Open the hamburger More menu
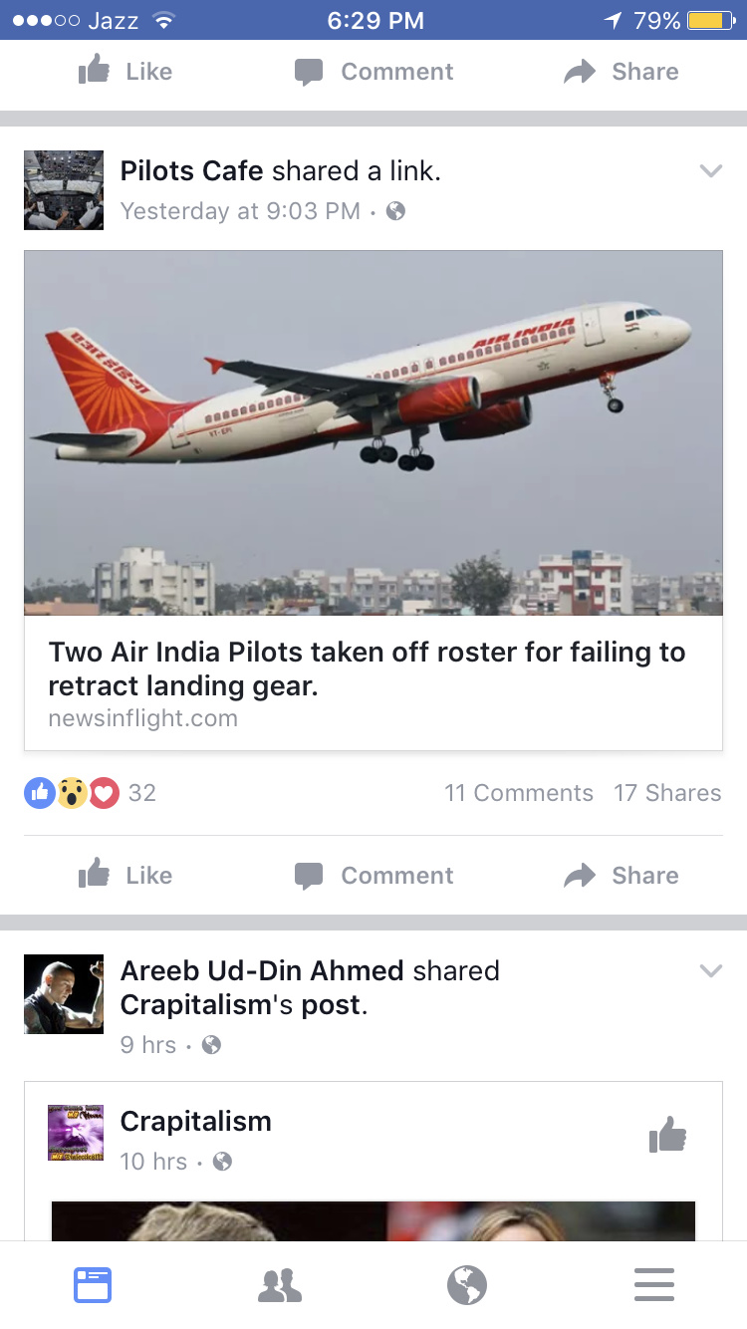747x1329 pixels. point(654,1285)
